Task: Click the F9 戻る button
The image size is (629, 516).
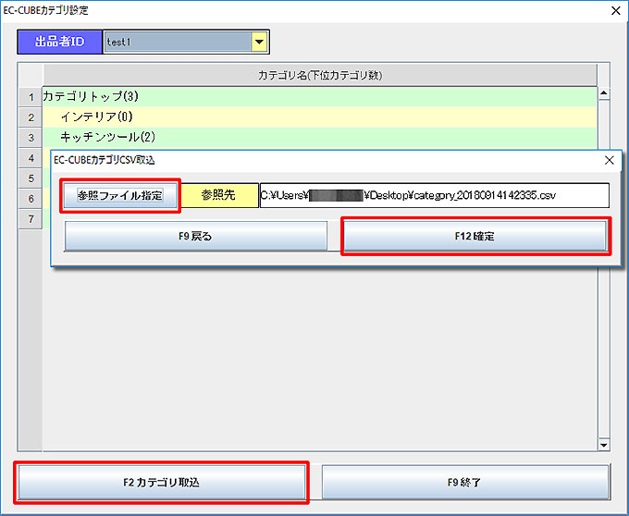Action: (x=196, y=236)
